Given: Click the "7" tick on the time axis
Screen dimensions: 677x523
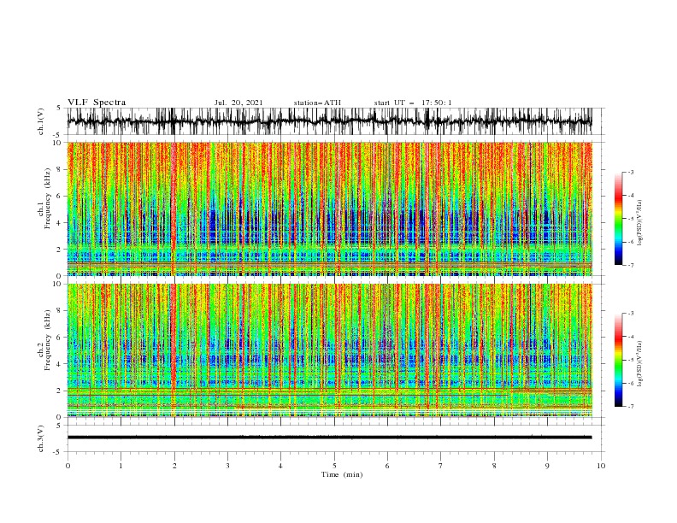Looking at the screenshot, I should tap(441, 466).
